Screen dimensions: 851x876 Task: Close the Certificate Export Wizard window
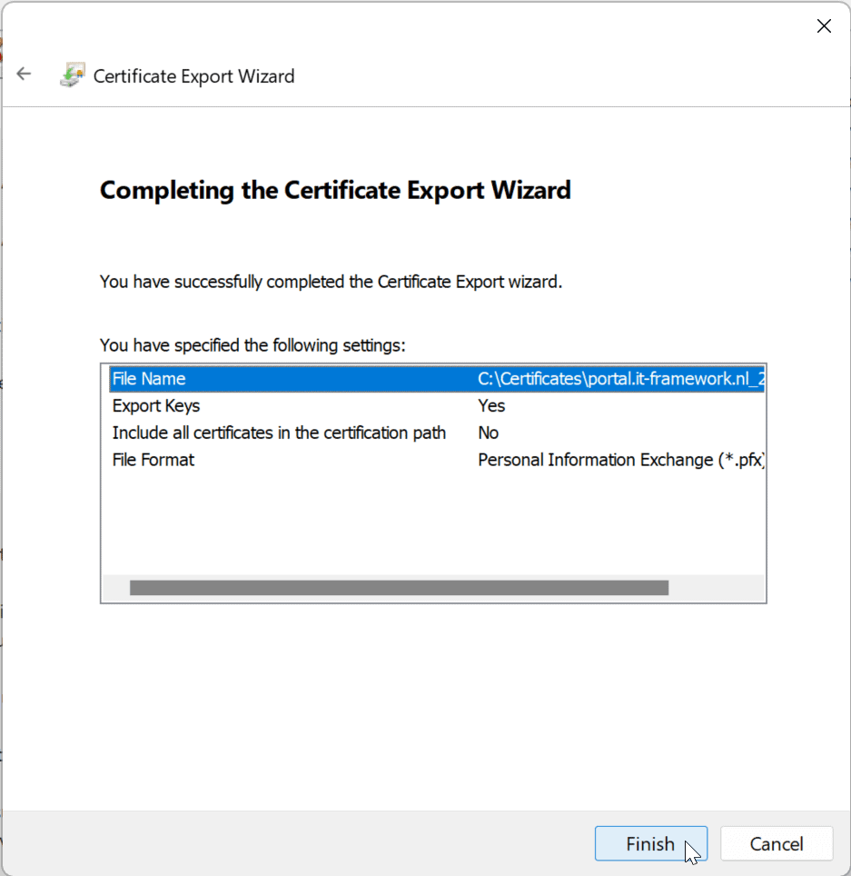coord(824,25)
